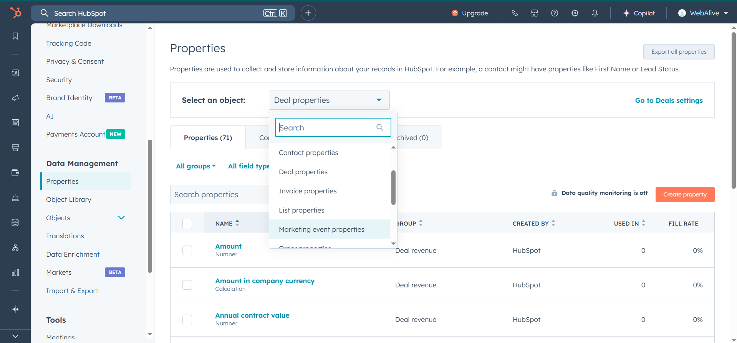Viewport: 737px width, 343px height.
Task: Check the Annual contract value row checkbox
Action: click(187, 319)
